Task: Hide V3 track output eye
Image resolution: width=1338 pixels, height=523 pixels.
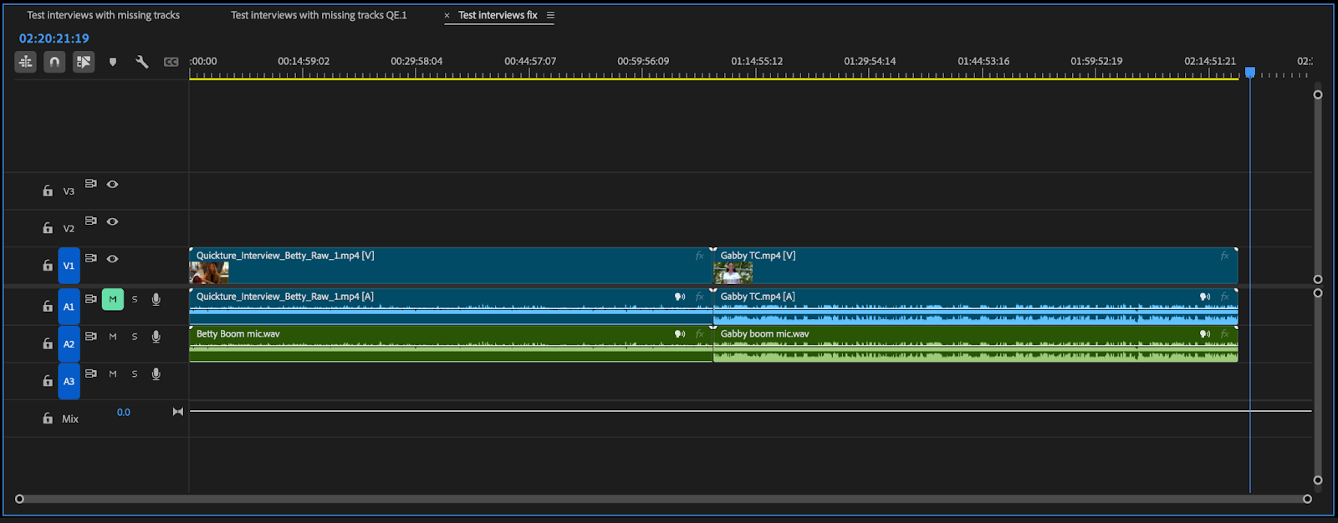Action: pyautogui.click(x=113, y=184)
